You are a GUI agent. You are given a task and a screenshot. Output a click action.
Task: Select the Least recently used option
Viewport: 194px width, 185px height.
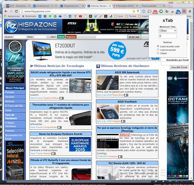pyautogui.click(x=158, y=46)
